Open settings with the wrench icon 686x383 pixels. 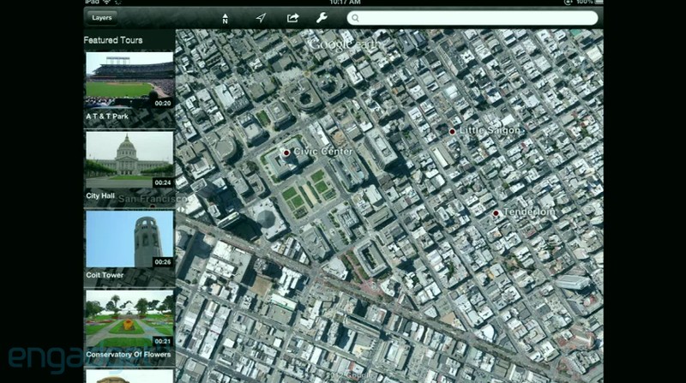(322, 17)
